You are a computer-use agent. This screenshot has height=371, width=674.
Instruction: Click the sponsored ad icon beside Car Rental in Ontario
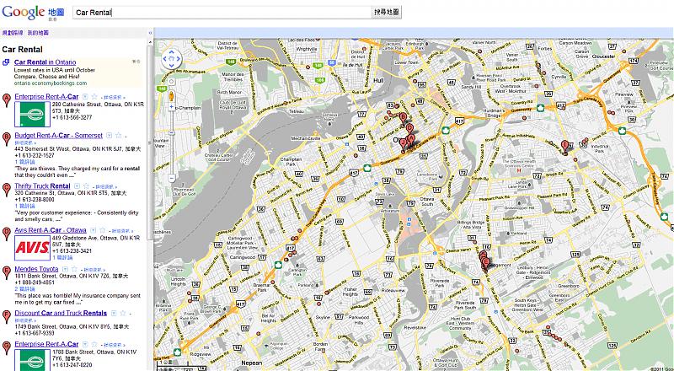point(6,62)
